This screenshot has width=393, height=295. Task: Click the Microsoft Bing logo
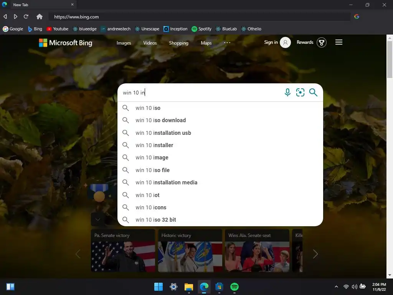click(65, 43)
